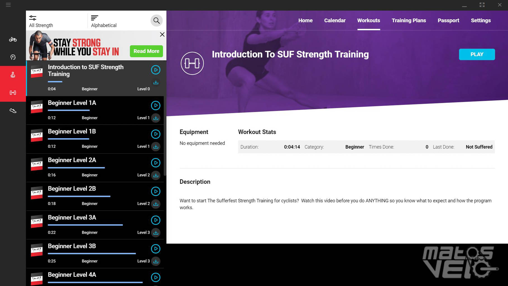
Task: Click the Not Suffered last done value
Action: click(x=479, y=147)
